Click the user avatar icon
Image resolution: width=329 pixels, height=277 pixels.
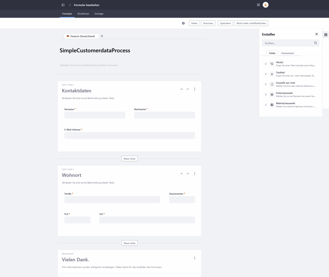[x=265, y=5]
